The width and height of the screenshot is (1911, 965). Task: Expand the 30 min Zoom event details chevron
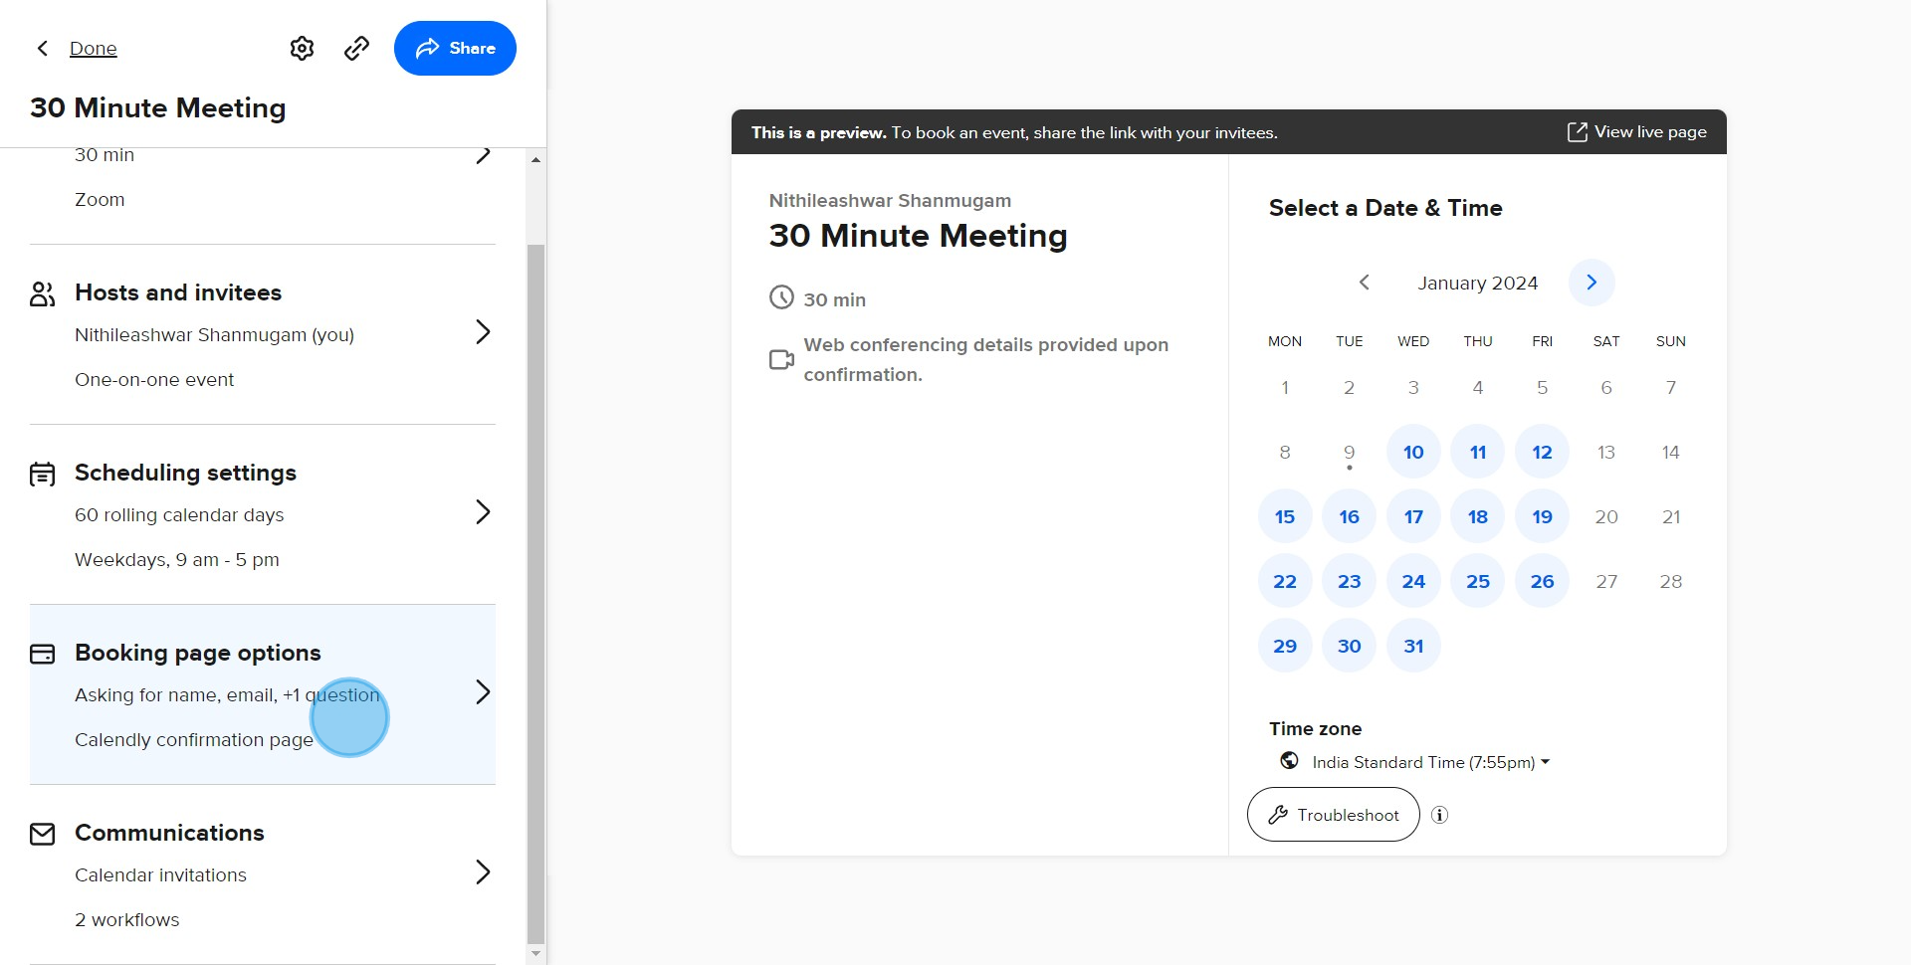point(483,155)
